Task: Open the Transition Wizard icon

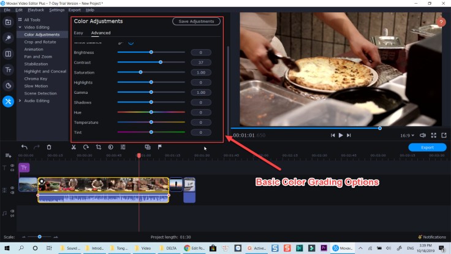Action: tap(148, 147)
